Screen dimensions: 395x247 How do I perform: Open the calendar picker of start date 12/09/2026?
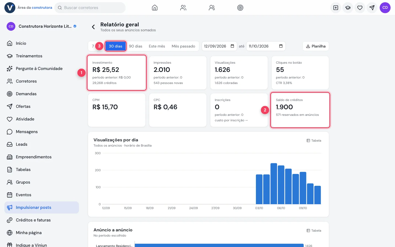point(232,46)
